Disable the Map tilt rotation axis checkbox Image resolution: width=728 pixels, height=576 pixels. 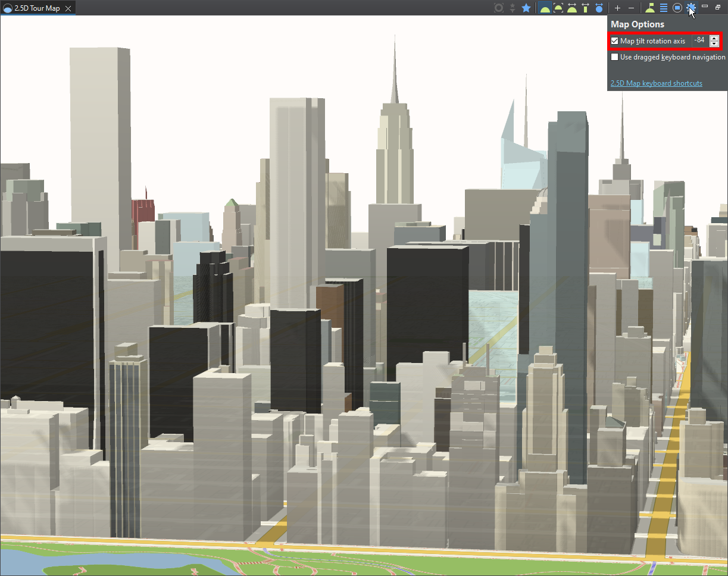(614, 40)
